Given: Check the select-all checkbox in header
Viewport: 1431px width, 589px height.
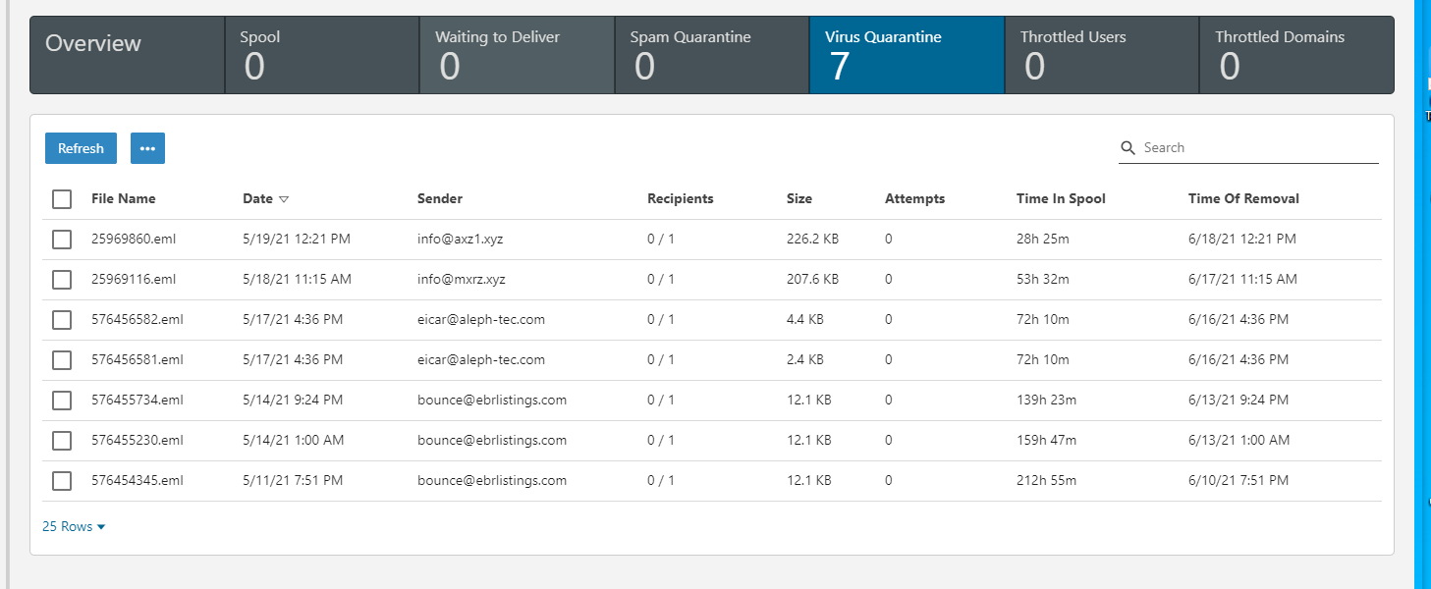Looking at the screenshot, I should click(x=62, y=199).
